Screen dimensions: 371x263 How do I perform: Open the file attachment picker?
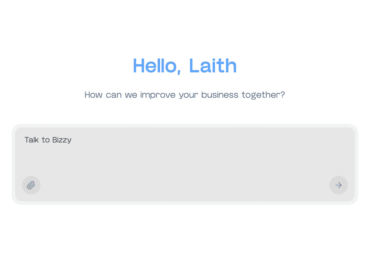[x=31, y=185]
